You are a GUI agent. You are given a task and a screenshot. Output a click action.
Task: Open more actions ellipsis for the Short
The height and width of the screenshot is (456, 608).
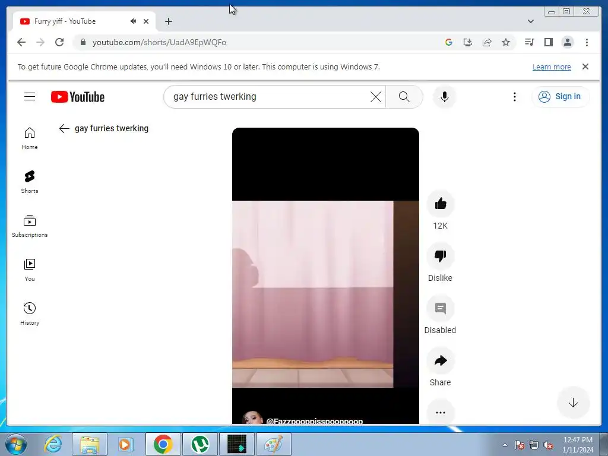440,412
